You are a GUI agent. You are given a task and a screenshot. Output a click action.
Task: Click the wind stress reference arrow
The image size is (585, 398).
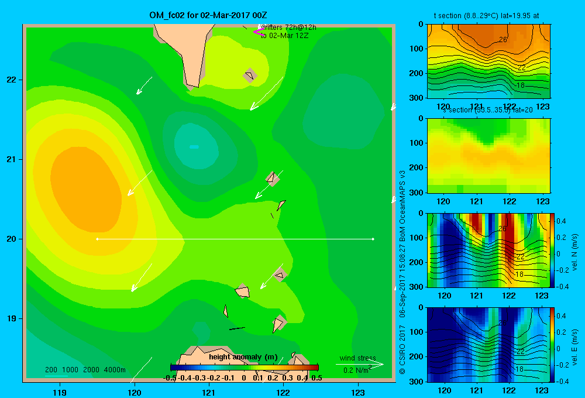360,364
